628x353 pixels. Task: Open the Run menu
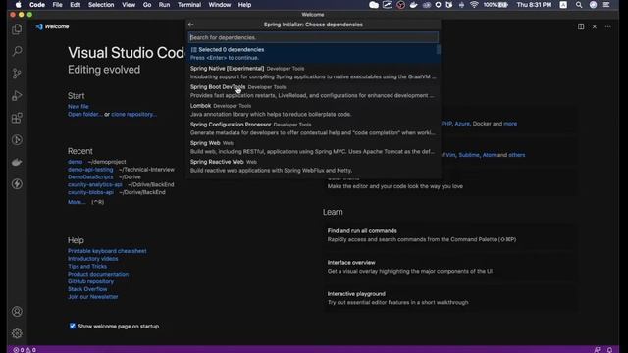[x=164, y=5]
